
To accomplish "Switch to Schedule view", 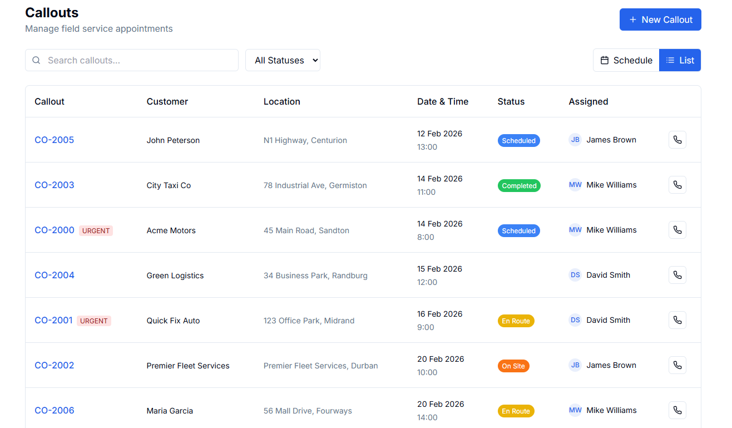I will click(626, 60).
